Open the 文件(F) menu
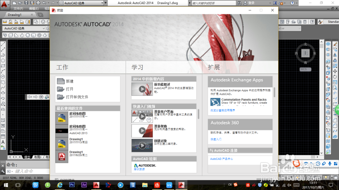Viewport: 339px width, 190px height. [x=18, y=9]
